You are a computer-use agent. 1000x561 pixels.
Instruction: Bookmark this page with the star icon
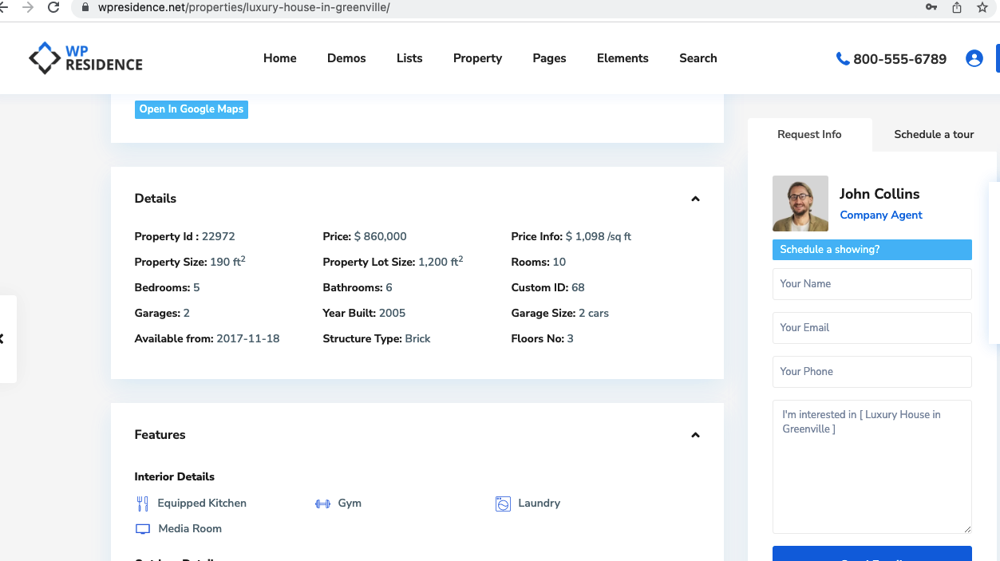click(x=982, y=7)
